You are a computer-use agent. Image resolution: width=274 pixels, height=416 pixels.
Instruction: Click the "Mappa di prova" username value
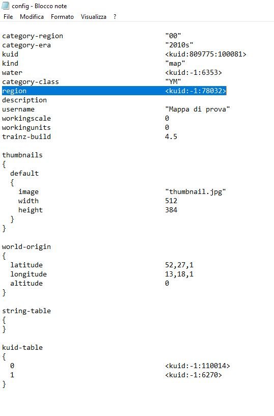tap(197, 109)
